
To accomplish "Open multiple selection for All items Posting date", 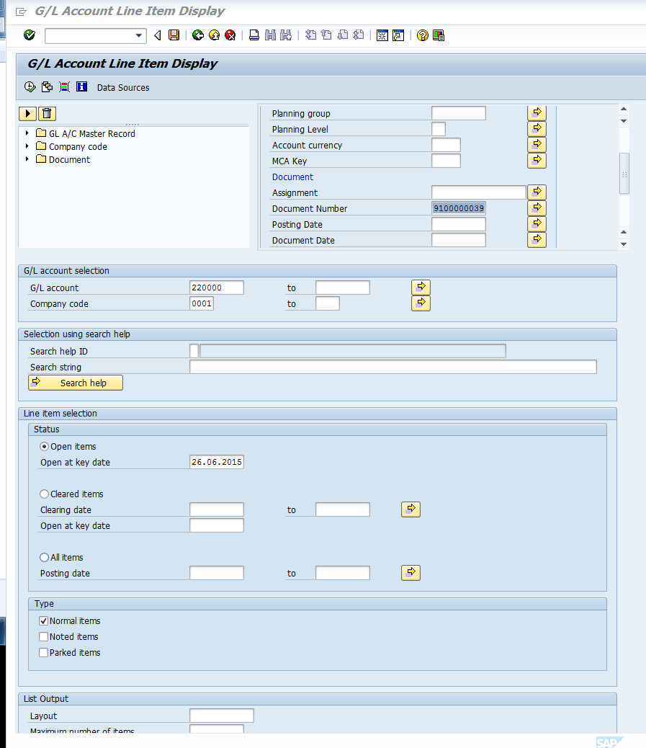I will pos(411,573).
